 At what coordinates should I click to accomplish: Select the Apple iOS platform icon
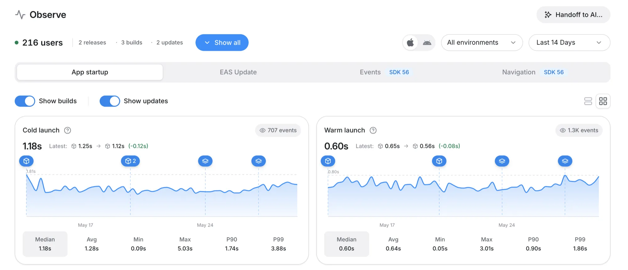410,43
